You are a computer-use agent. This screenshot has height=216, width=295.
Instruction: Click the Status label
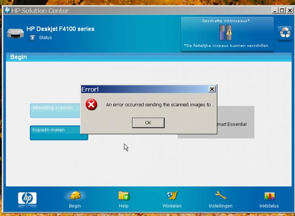(46, 38)
